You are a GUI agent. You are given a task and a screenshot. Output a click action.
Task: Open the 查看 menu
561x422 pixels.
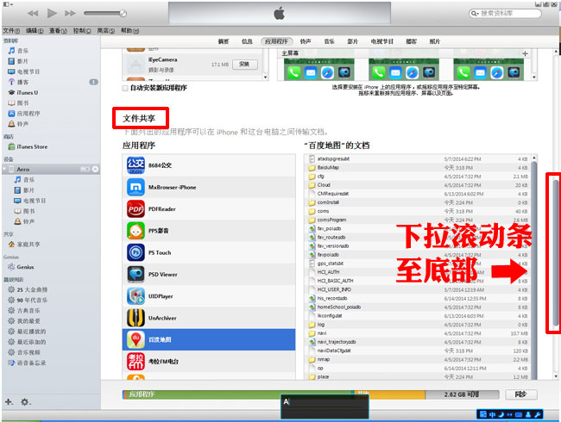click(58, 31)
